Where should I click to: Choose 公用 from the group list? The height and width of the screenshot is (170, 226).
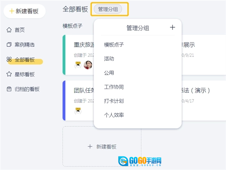click(109, 73)
